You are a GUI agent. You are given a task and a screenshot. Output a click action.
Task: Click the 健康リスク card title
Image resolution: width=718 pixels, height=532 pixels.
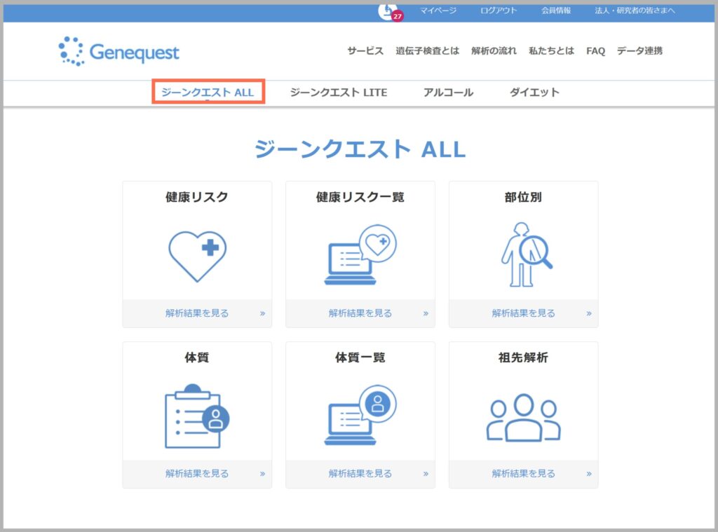[197, 198]
